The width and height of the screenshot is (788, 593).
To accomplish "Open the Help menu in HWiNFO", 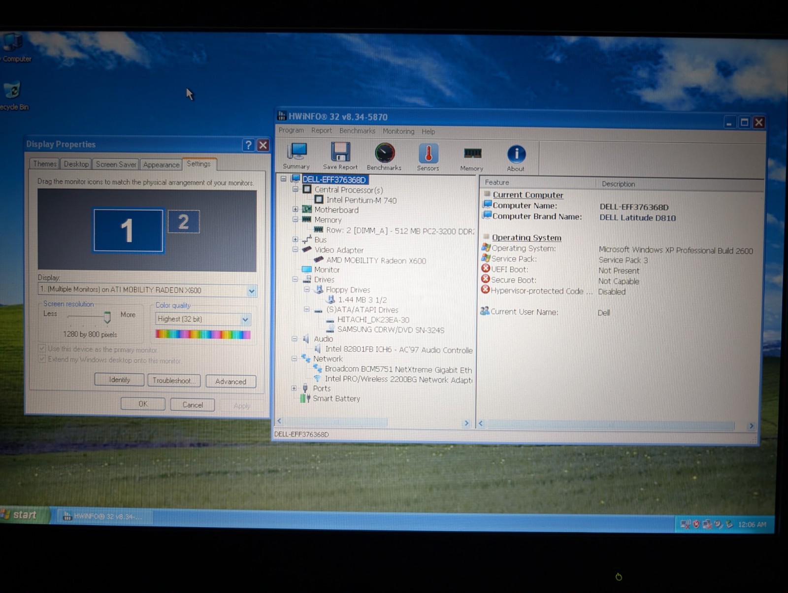I will pyautogui.click(x=428, y=132).
